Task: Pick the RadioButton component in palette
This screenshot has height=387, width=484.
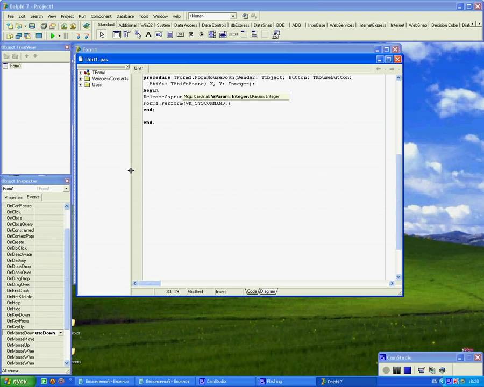Action: pyautogui.click(x=201, y=34)
